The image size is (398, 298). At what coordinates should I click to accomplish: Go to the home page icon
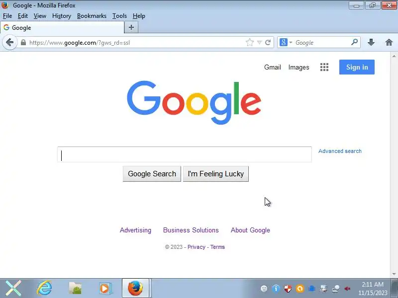[x=389, y=42]
